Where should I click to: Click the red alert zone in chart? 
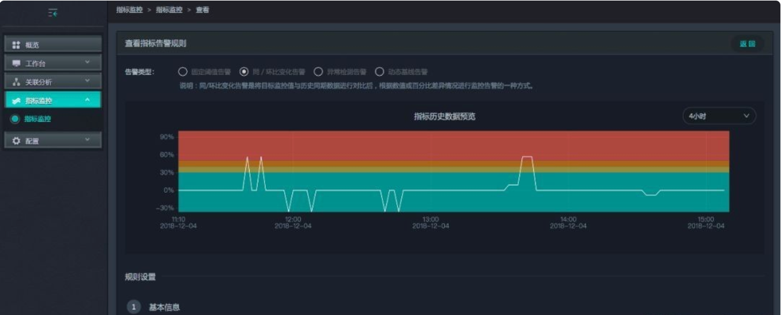click(x=453, y=144)
